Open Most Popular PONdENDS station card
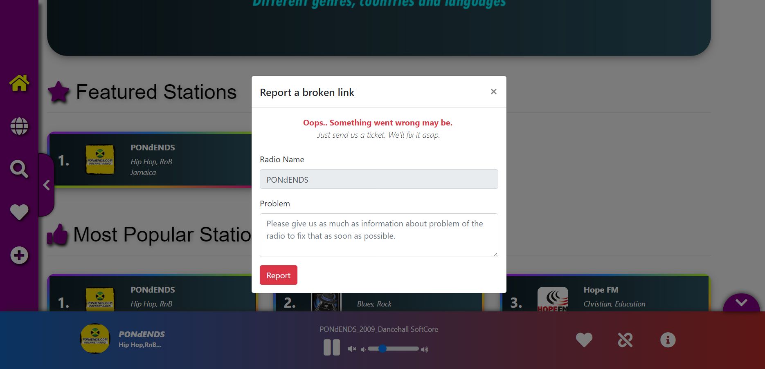Viewport: 765px width, 369px height. coord(152,293)
